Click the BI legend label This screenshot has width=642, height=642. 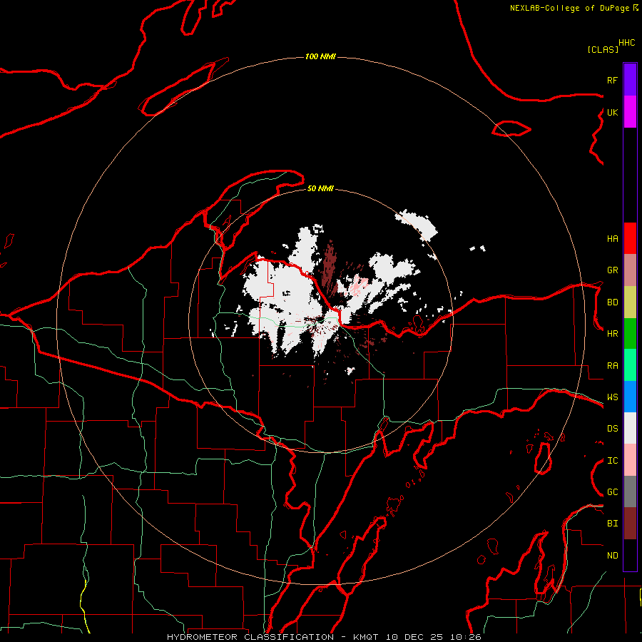(x=612, y=524)
